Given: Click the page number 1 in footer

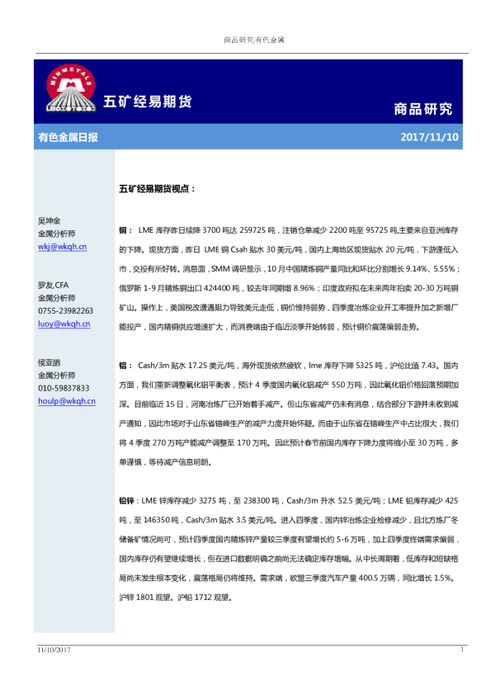Looking at the screenshot, I should pyautogui.click(x=462, y=650).
